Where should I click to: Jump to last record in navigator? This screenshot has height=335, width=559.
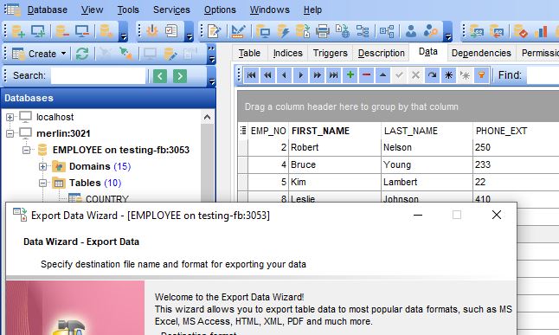(x=334, y=75)
